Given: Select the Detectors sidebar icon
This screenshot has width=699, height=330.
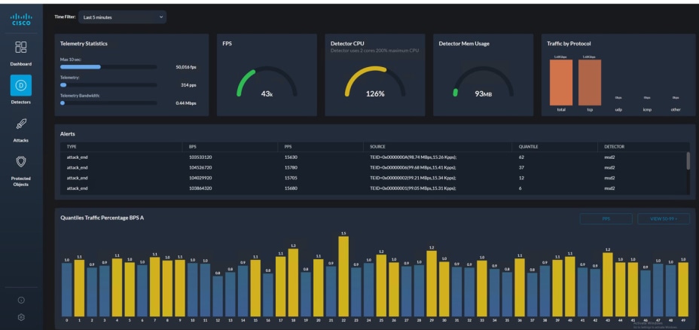Looking at the screenshot, I should click(x=21, y=85).
